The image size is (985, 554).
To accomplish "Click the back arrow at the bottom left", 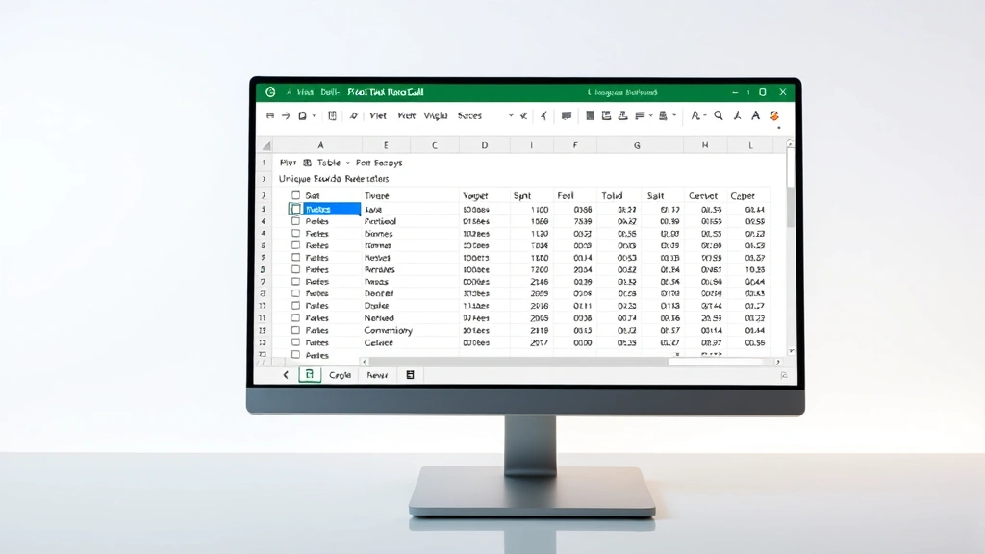I will tap(287, 374).
